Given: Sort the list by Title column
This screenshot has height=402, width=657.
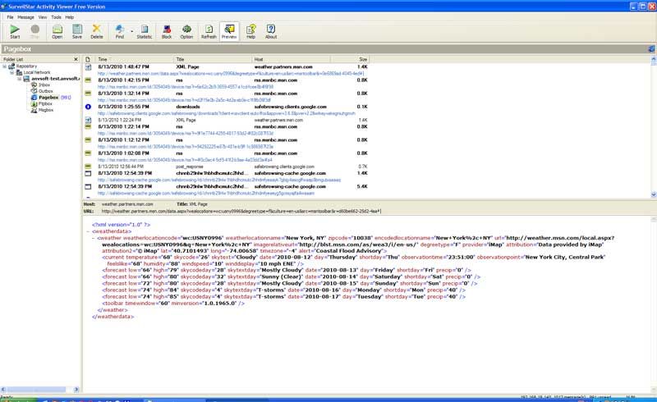Looking at the screenshot, I should tap(213, 59).
